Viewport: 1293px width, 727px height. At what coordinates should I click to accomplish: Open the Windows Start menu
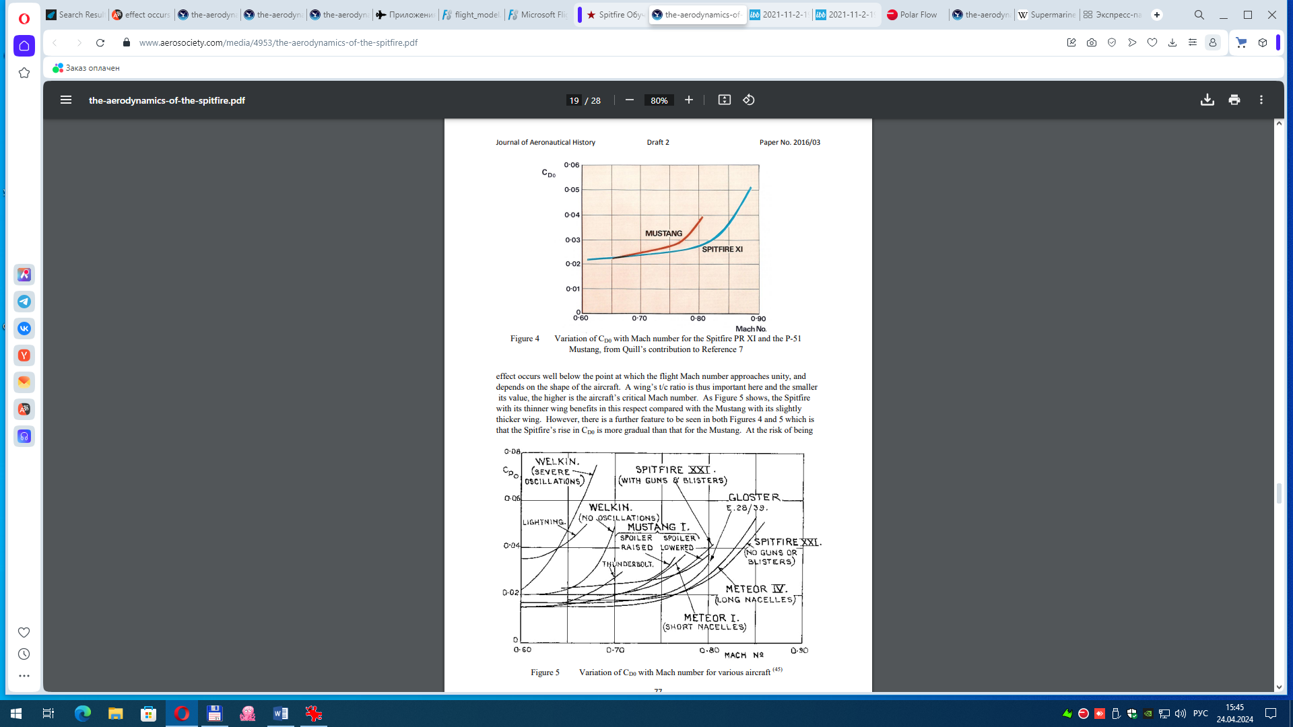click(16, 714)
